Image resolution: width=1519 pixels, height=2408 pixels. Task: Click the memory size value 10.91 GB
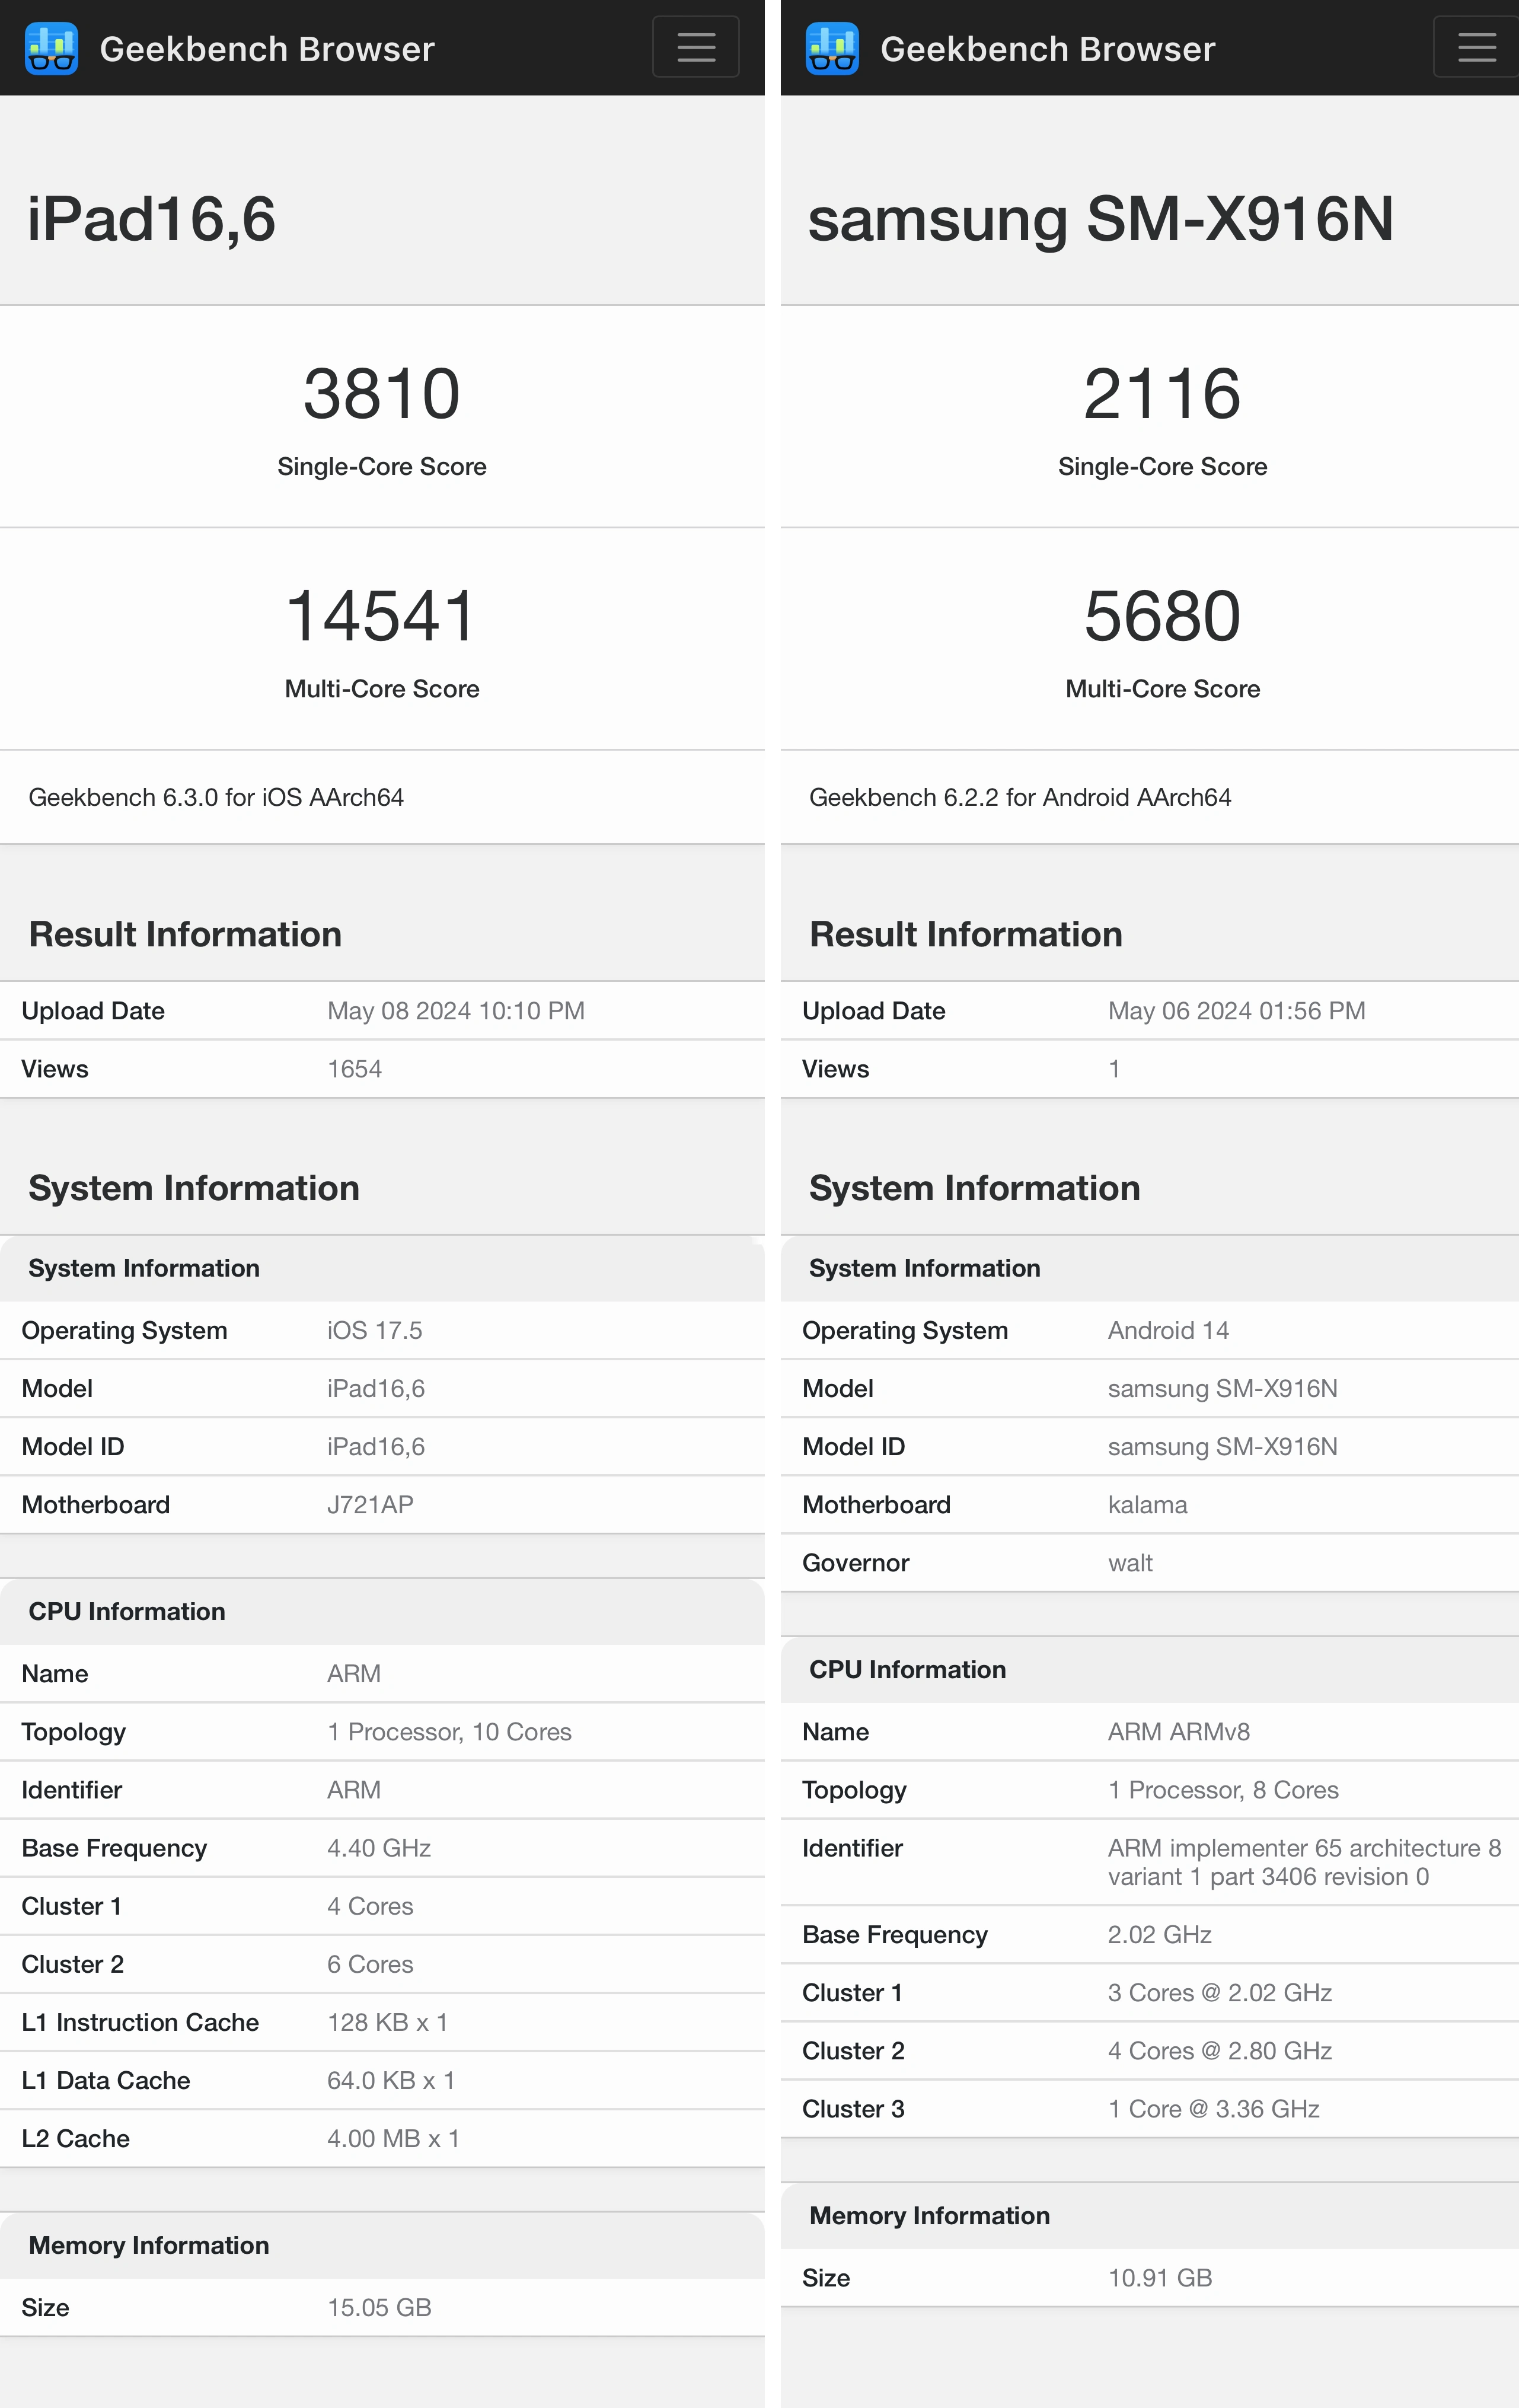(1160, 2278)
